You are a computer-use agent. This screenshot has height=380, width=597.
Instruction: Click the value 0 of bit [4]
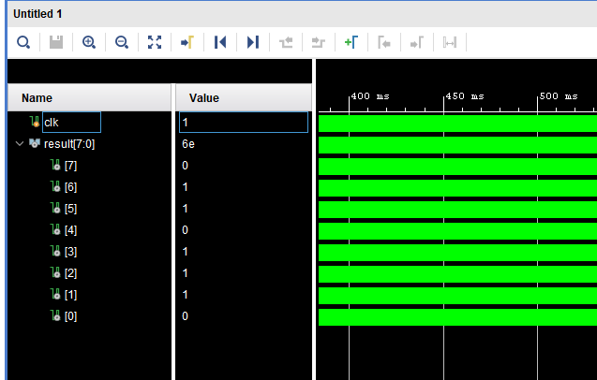coord(185,230)
